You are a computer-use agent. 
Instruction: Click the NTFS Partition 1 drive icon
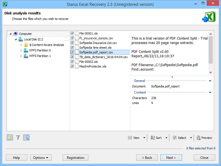pyautogui.click(x=26, y=56)
